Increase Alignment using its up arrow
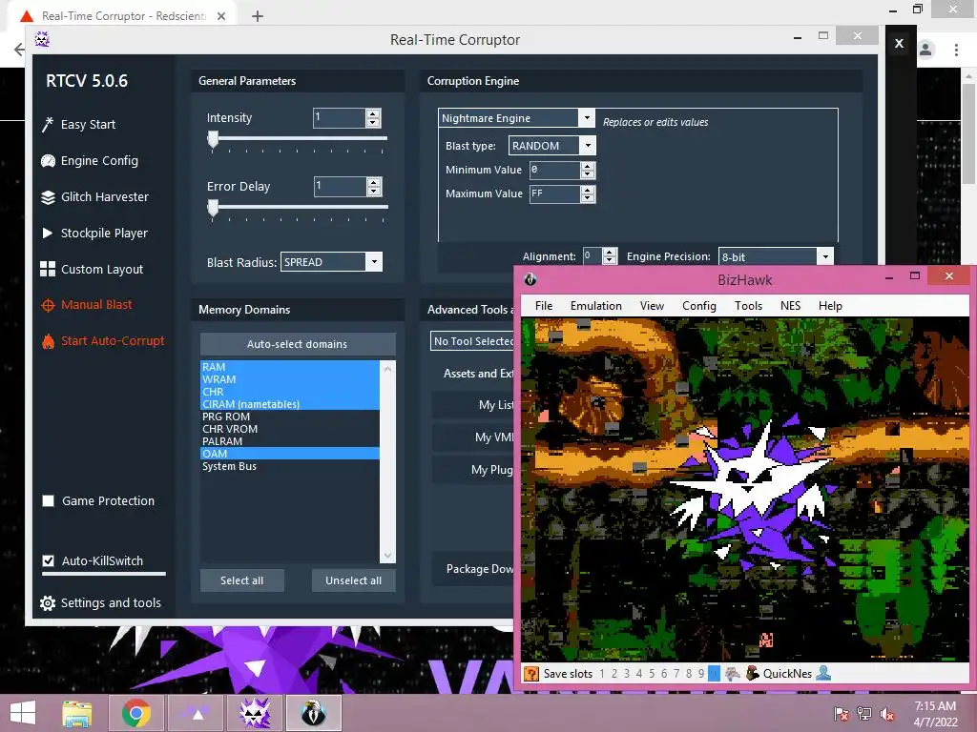The width and height of the screenshot is (977, 732). pos(610,252)
